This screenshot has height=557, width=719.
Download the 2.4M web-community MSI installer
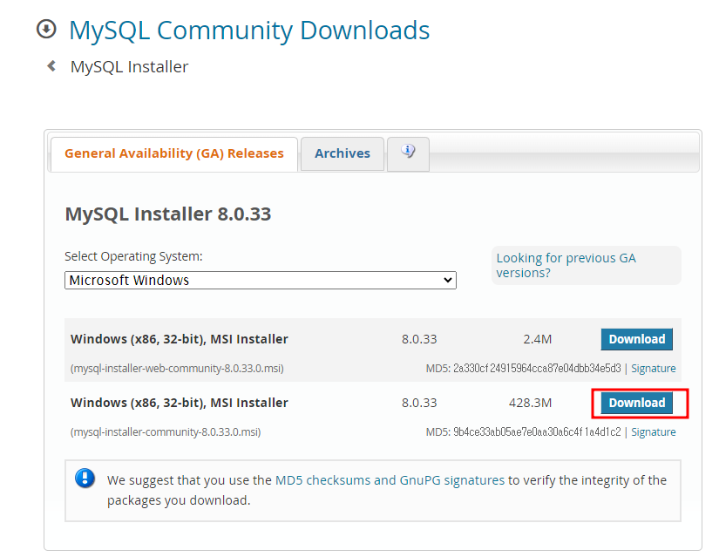(x=636, y=339)
